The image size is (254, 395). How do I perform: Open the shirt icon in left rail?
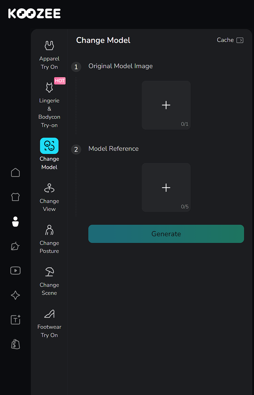(15, 197)
